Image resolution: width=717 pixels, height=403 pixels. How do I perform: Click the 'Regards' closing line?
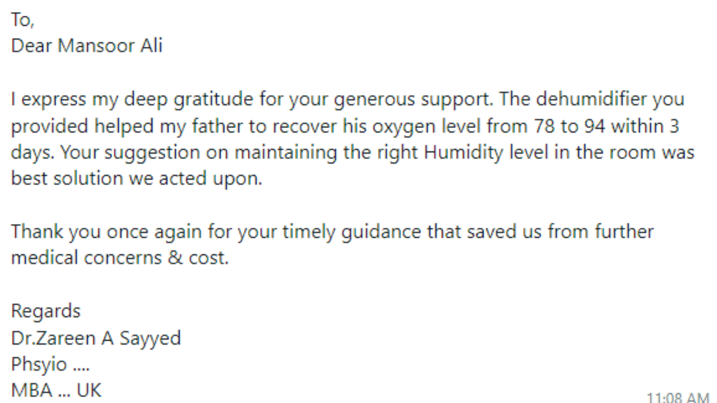click(46, 312)
